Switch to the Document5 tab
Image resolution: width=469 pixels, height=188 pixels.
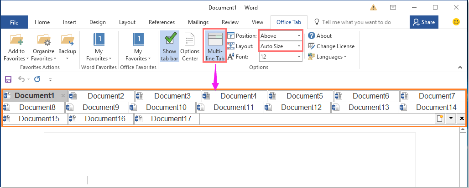(300, 96)
